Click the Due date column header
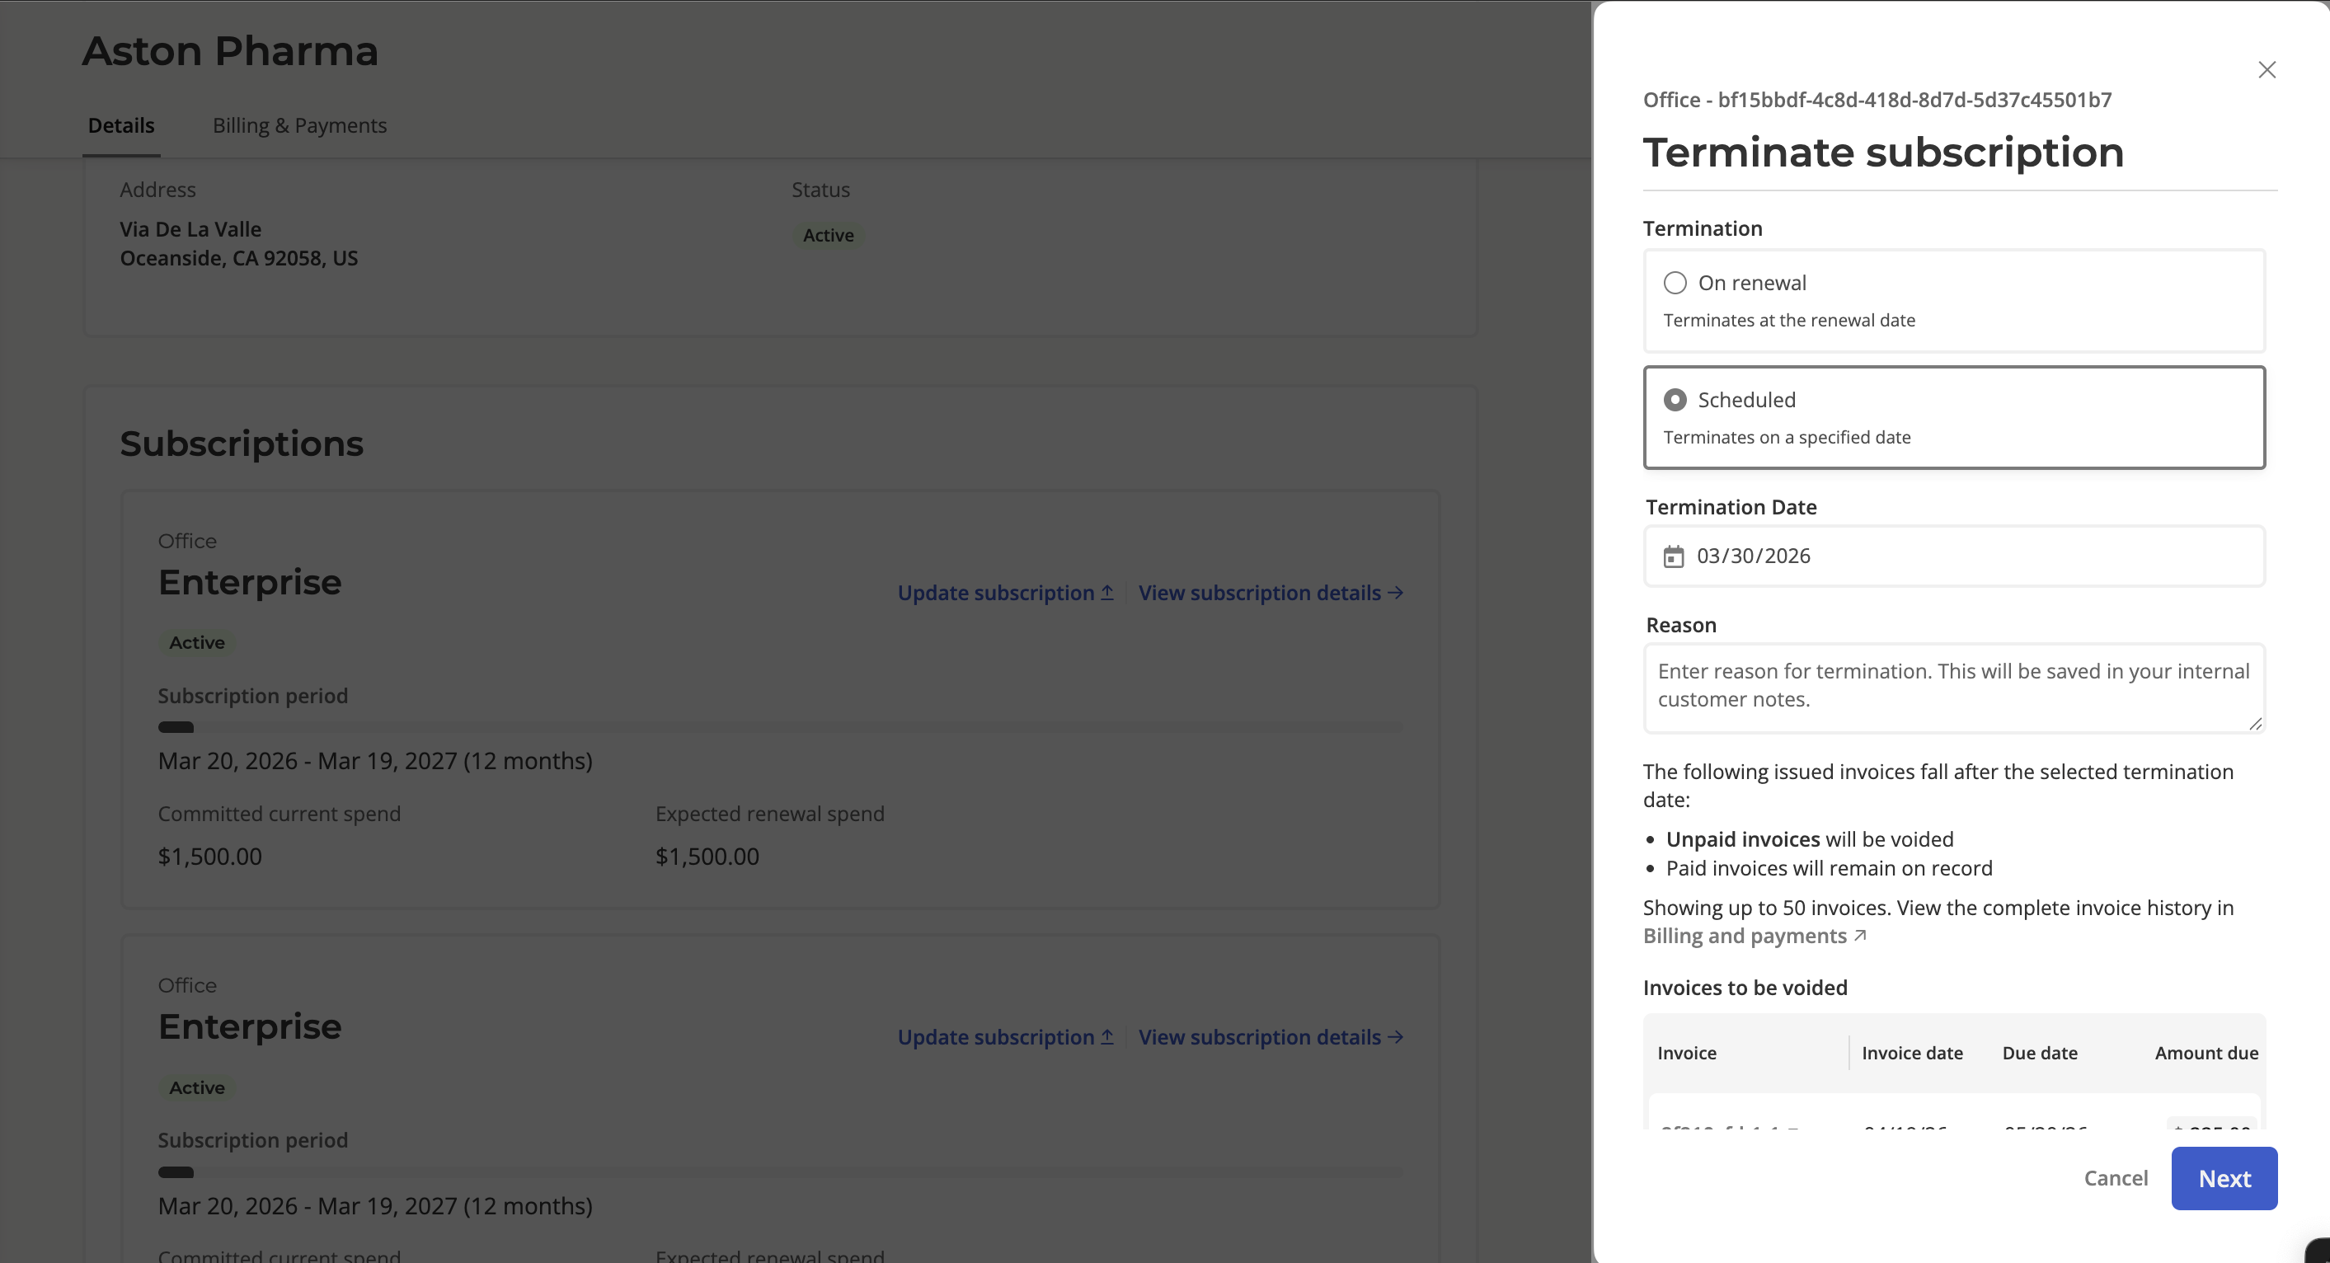The width and height of the screenshot is (2330, 1263). click(x=2040, y=1053)
